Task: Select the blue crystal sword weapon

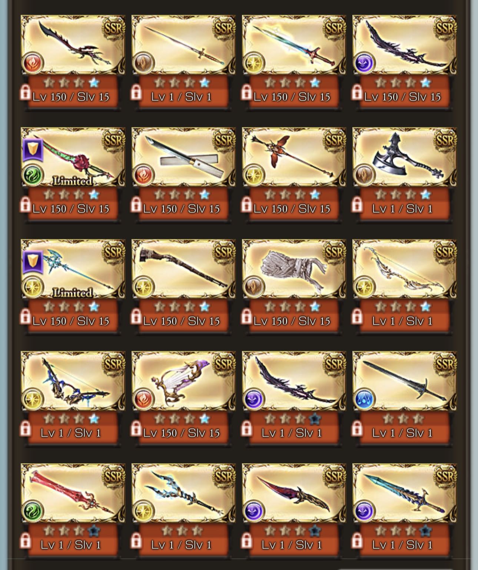Action: [x=404, y=493]
